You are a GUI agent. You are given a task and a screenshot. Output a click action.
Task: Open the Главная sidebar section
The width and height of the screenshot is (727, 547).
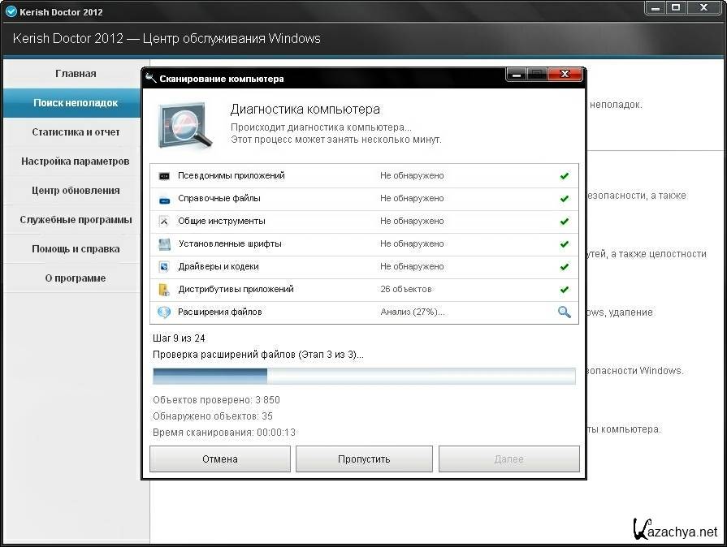[76, 74]
